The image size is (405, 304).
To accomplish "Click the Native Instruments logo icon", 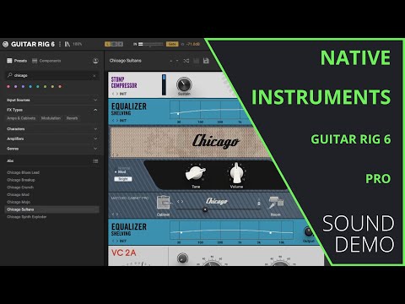I will click(5, 44).
